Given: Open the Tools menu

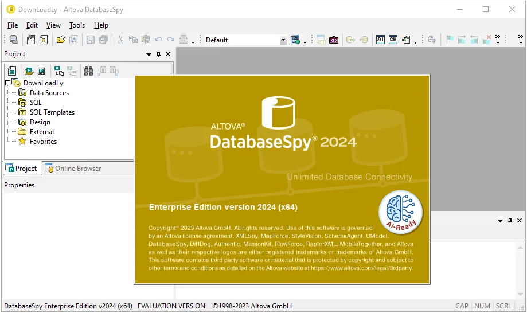Looking at the screenshot, I should click(77, 25).
